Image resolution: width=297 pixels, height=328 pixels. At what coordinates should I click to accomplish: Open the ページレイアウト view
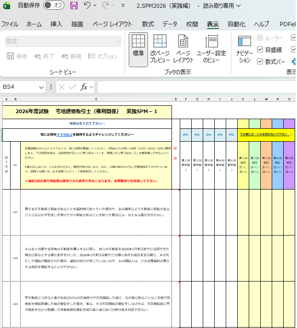(183, 50)
